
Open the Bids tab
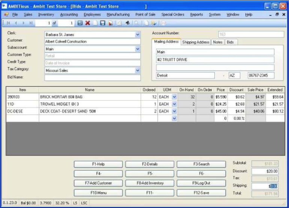[230, 42]
